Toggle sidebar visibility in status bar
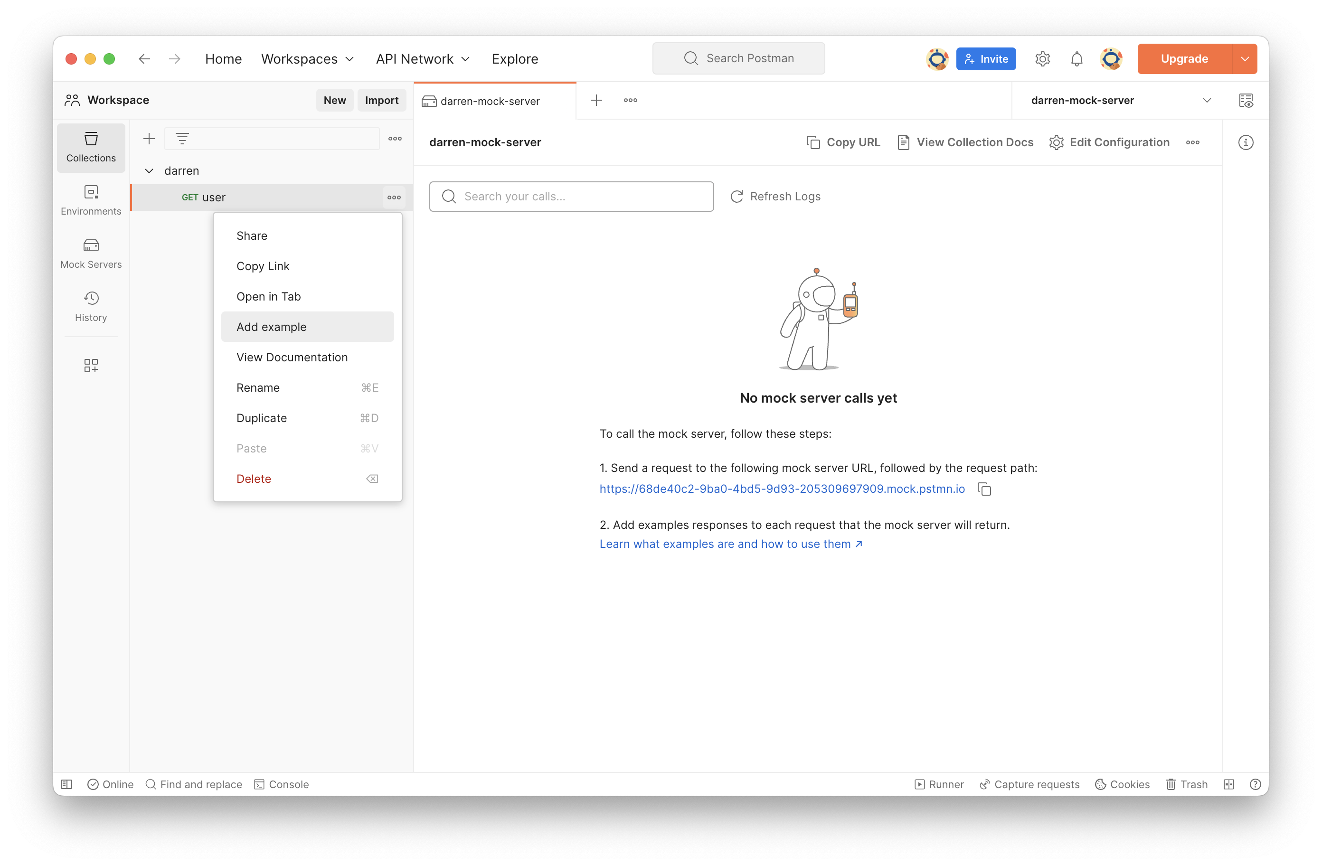 coord(66,784)
